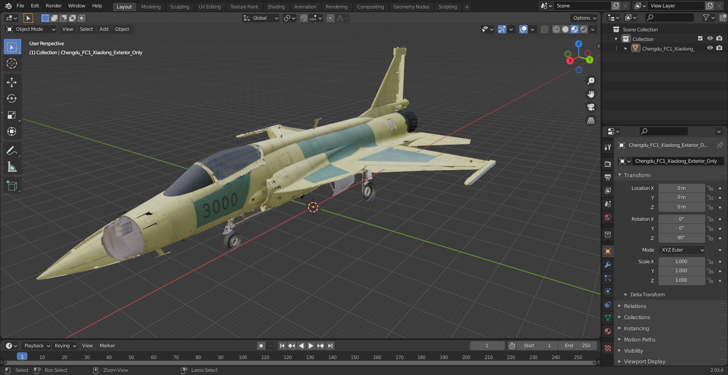Toggle proportional editing
728x375 pixels.
click(x=330, y=18)
